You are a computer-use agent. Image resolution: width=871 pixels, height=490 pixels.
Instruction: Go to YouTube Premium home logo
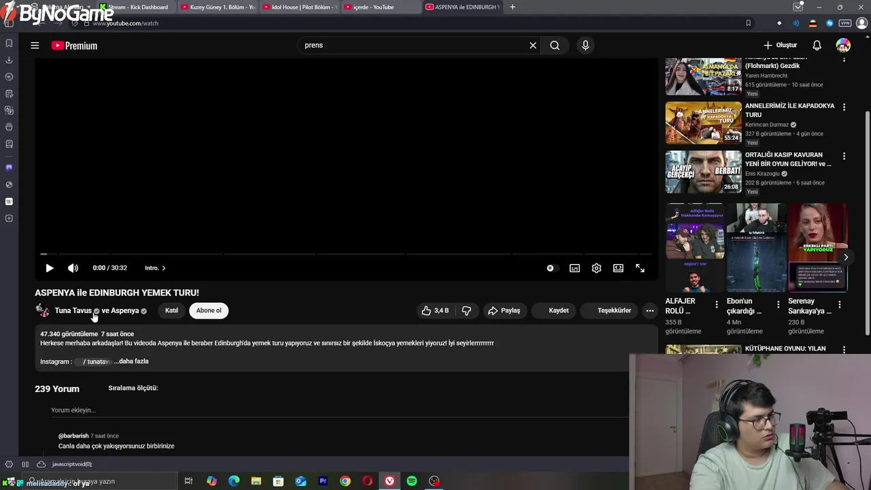point(74,46)
